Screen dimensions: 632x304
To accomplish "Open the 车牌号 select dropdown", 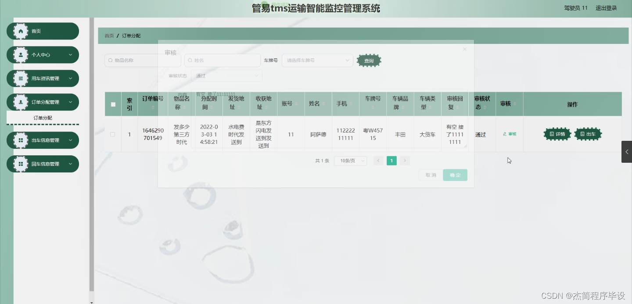I will [317, 61].
